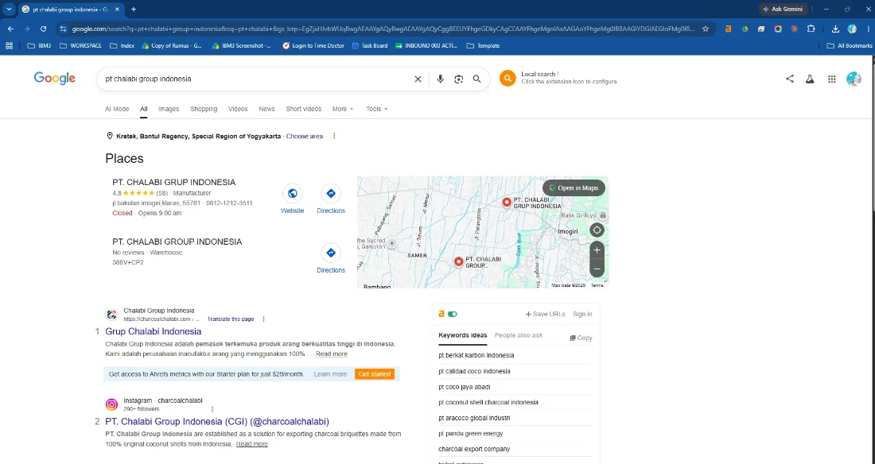875x464 pixels.
Task: Click the orange Get started button
Action: point(375,374)
